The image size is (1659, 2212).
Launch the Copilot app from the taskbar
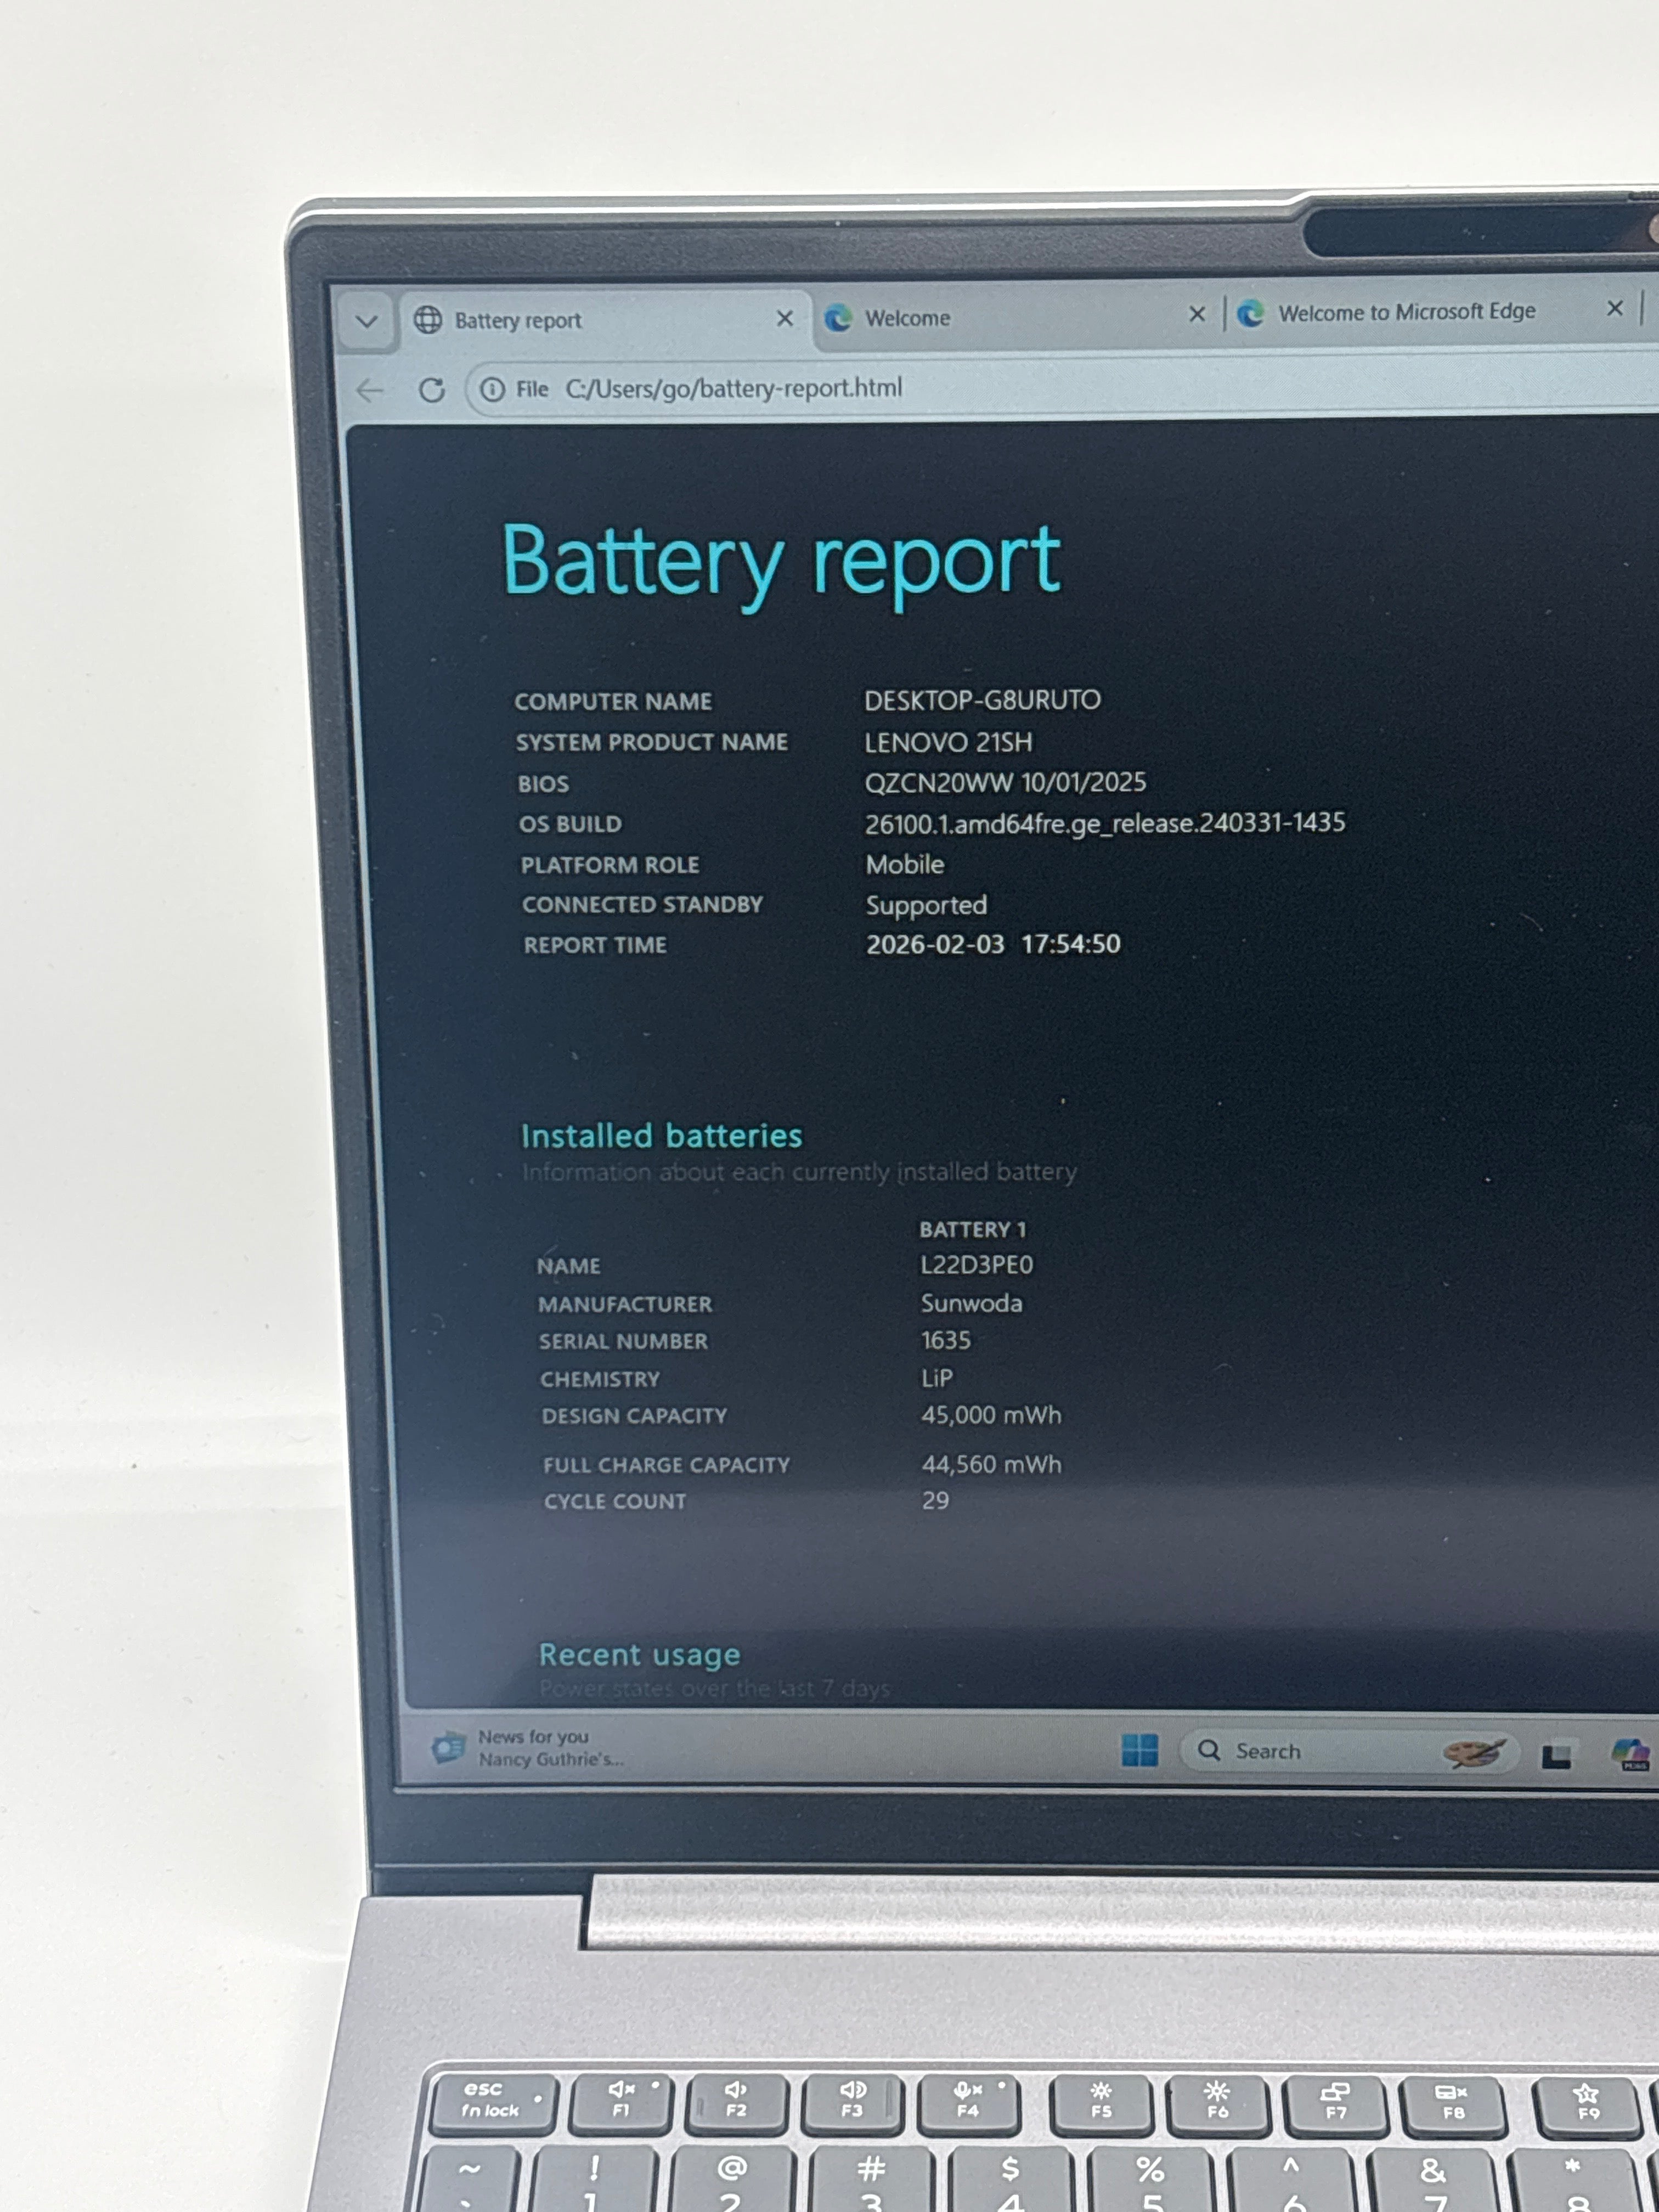1630,1754
